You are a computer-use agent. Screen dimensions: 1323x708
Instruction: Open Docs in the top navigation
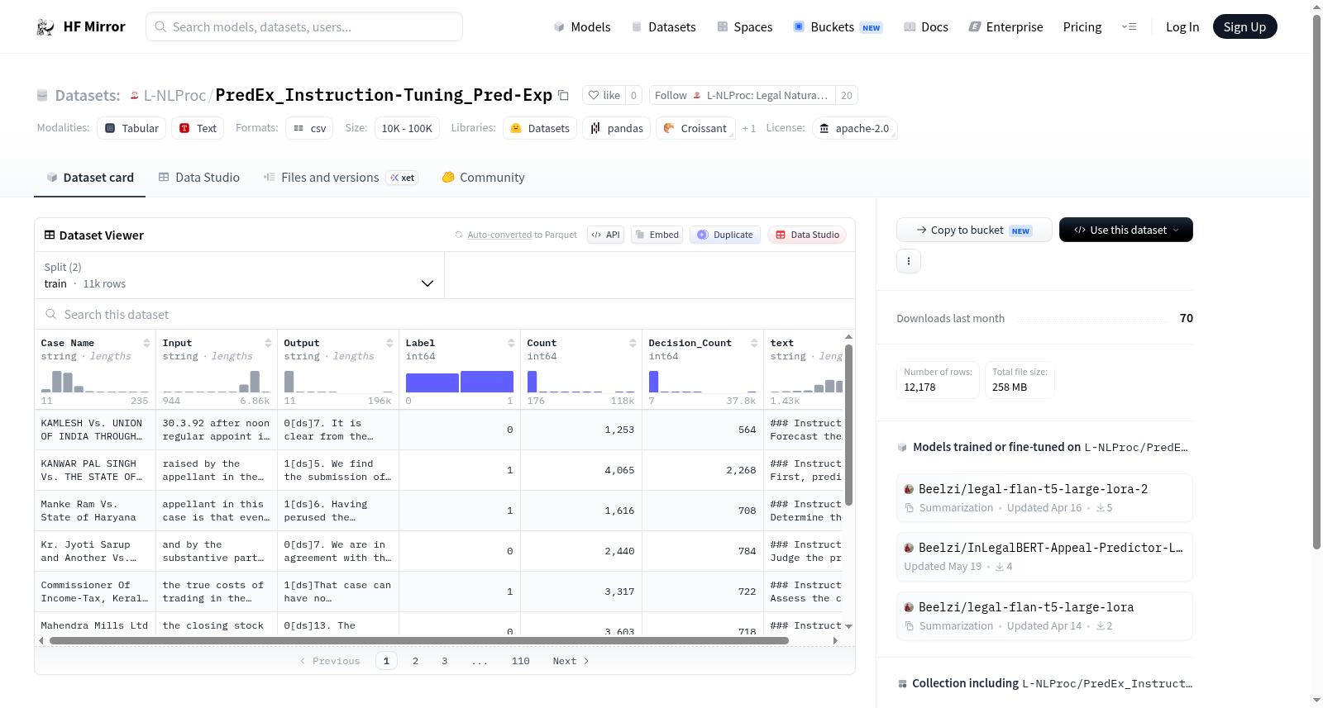926,27
